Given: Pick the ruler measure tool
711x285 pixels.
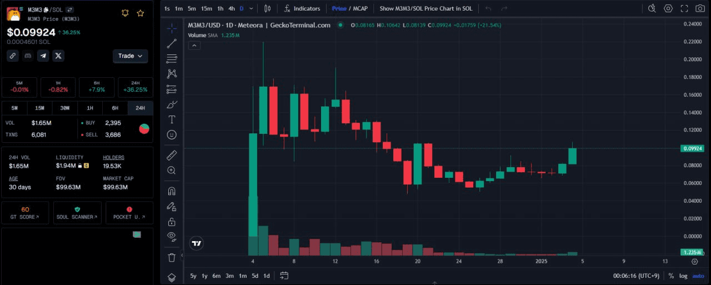Looking at the screenshot, I should (x=172, y=155).
